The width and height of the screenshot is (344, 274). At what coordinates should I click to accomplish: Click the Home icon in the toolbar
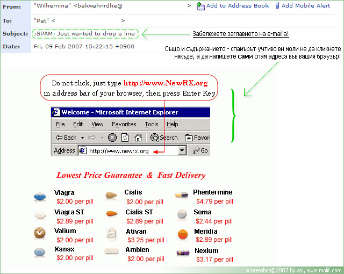(138, 138)
